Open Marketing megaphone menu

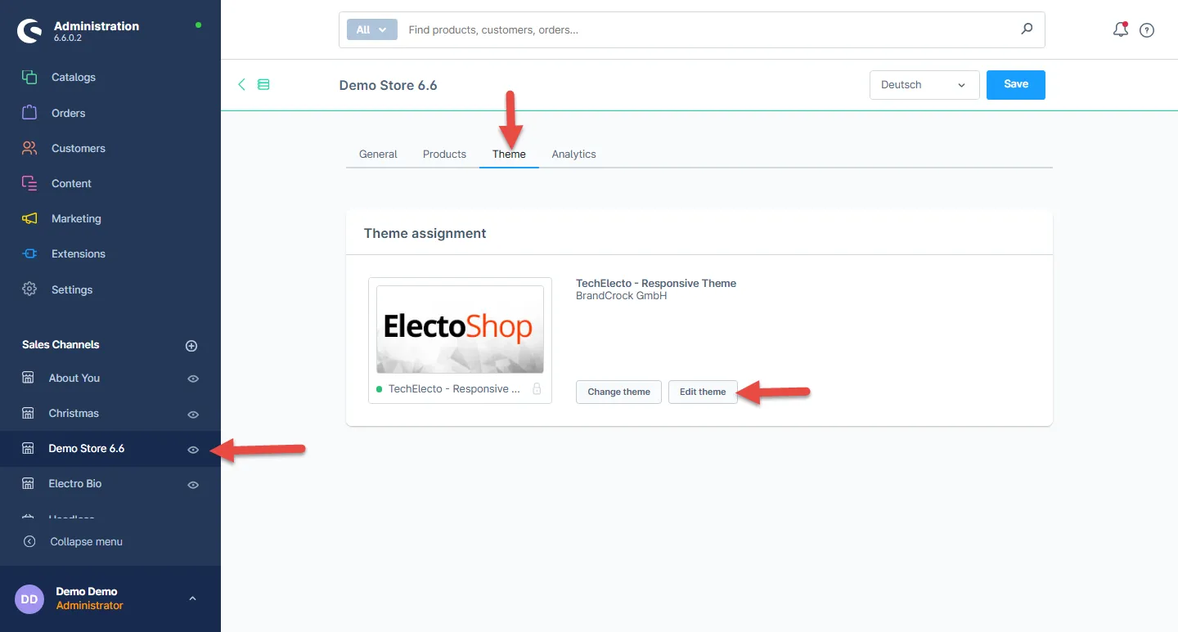coord(75,219)
